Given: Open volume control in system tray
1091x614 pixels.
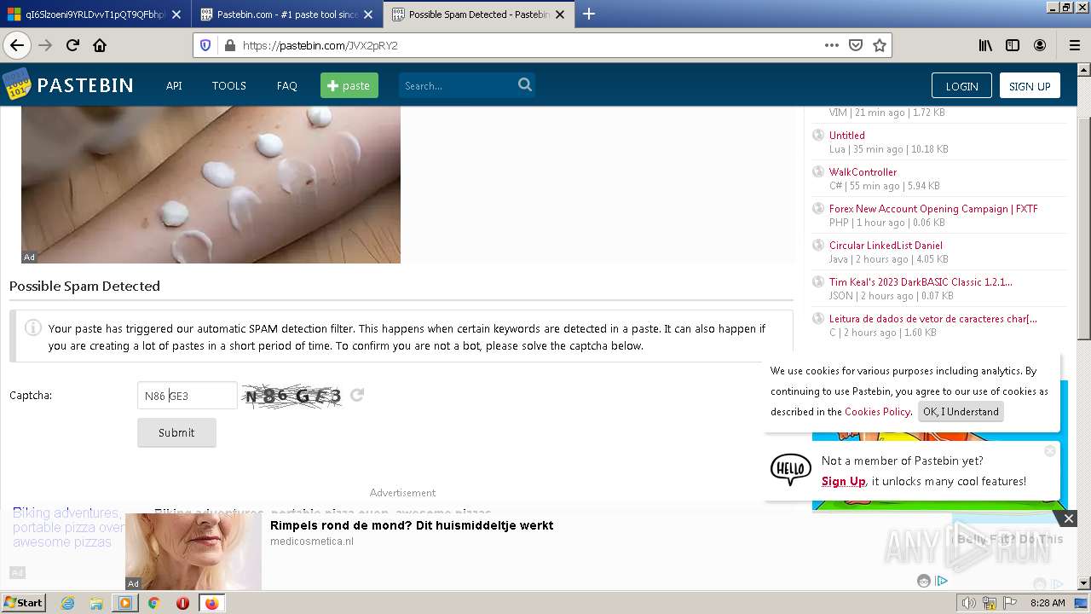Looking at the screenshot, I should point(969,603).
